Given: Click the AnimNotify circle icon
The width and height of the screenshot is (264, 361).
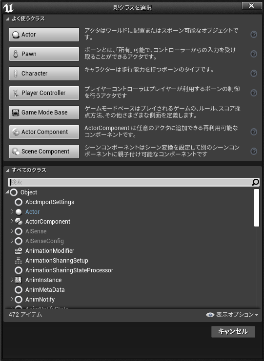Looking at the screenshot, I should tap(19, 300).
